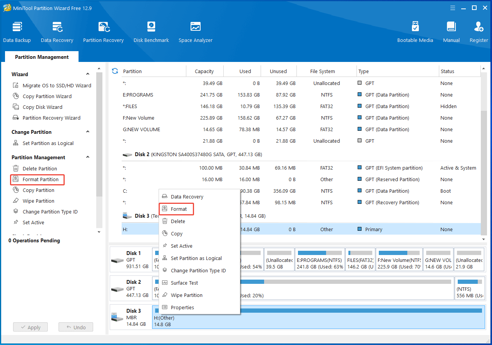The width and height of the screenshot is (492, 345).
Task: Sort by the Status column header
Action: [x=459, y=71]
